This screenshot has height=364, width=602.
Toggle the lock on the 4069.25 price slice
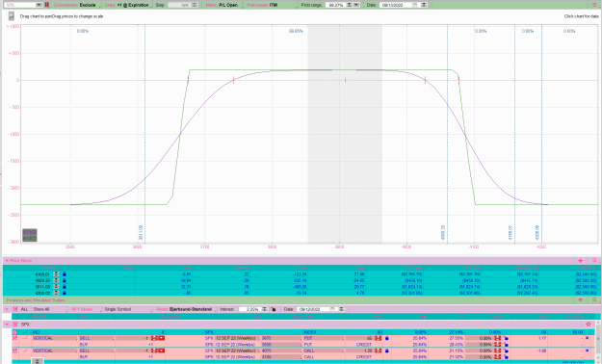click(x=65, y=280)
